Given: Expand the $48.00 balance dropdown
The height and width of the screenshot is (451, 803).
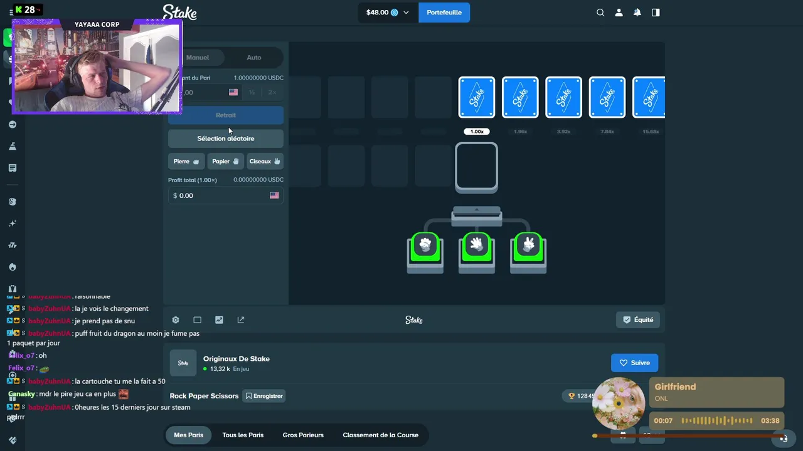Looking at the screenshot, I should pyautogui.click(x=387, y=13).
